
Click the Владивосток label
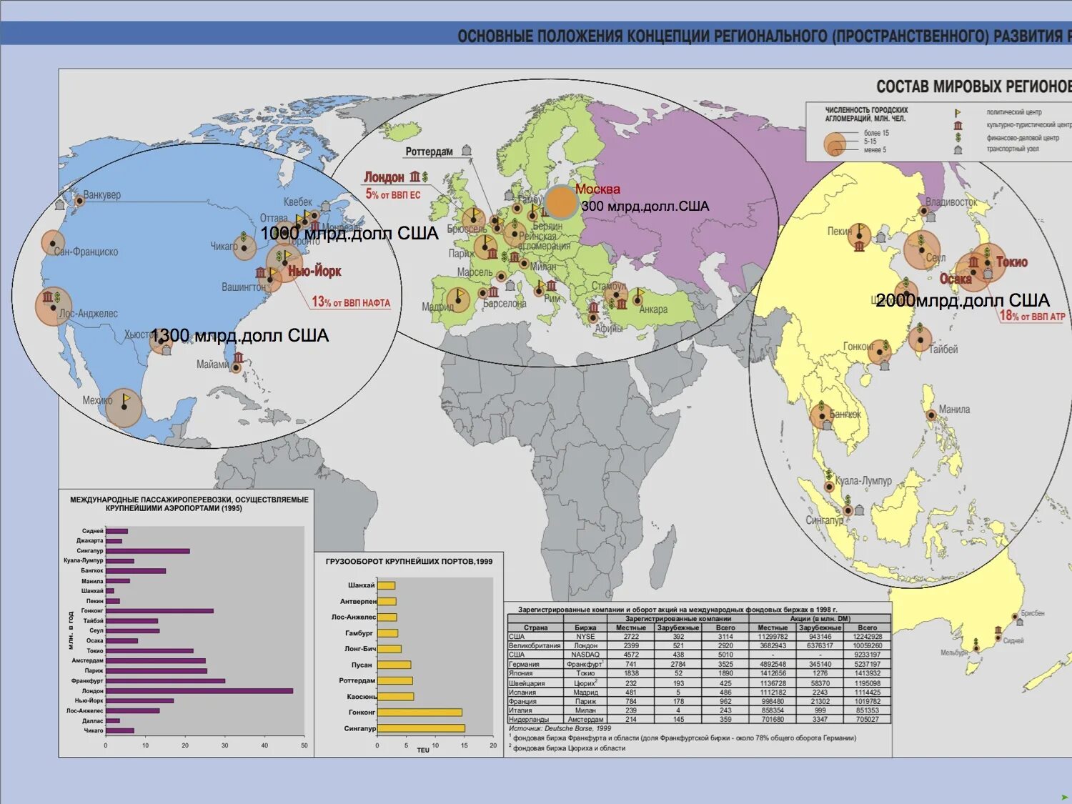(x=951, y=202)
